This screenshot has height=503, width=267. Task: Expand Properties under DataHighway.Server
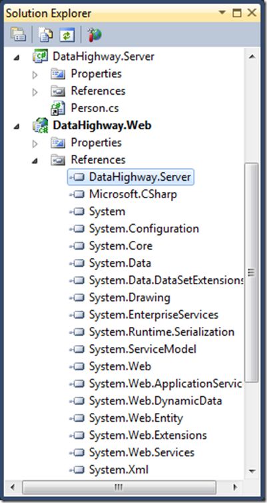point(35,75)
